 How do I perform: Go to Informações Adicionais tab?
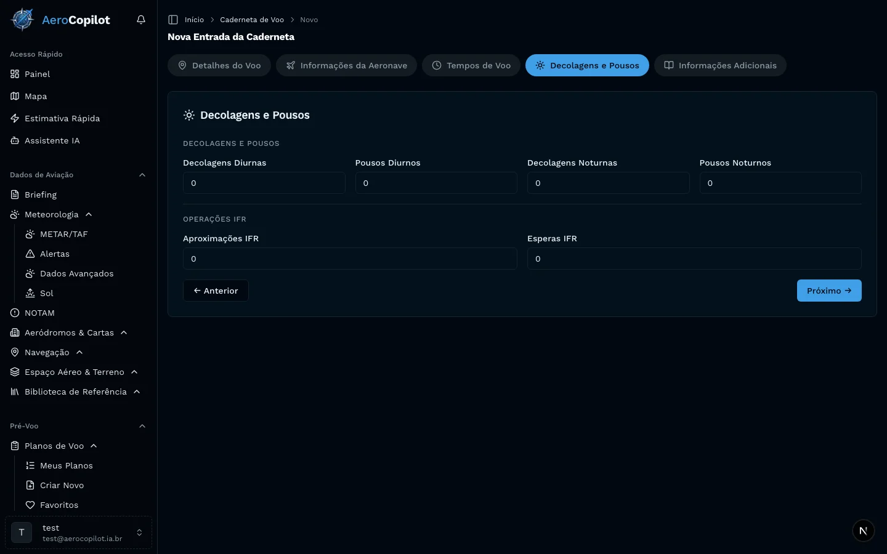(719, 65)
